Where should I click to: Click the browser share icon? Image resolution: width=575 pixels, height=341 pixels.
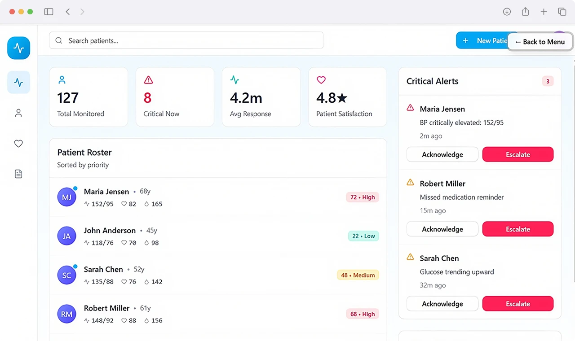pos(525,12)
